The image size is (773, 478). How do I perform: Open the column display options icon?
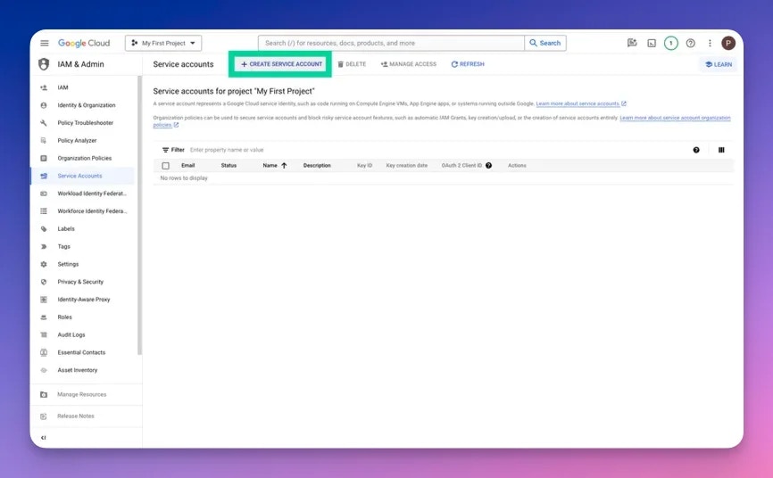pos(721,150)
